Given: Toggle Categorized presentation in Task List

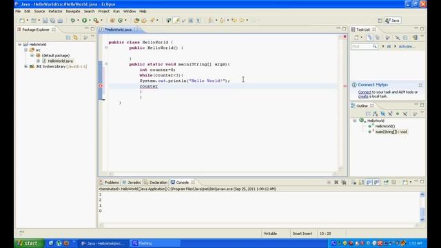Looking at the screenshot, I should [x=370, y=37].
